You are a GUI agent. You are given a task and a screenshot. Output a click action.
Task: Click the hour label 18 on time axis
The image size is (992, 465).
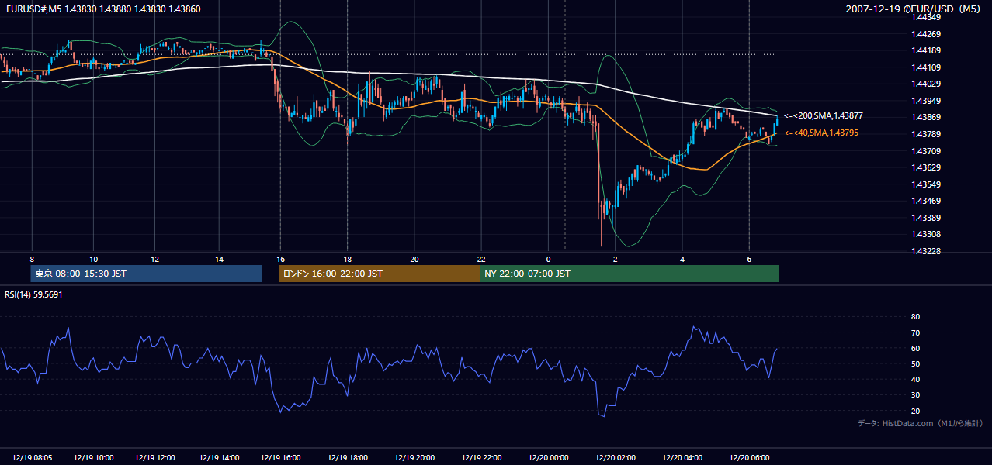tap(349, 259)
